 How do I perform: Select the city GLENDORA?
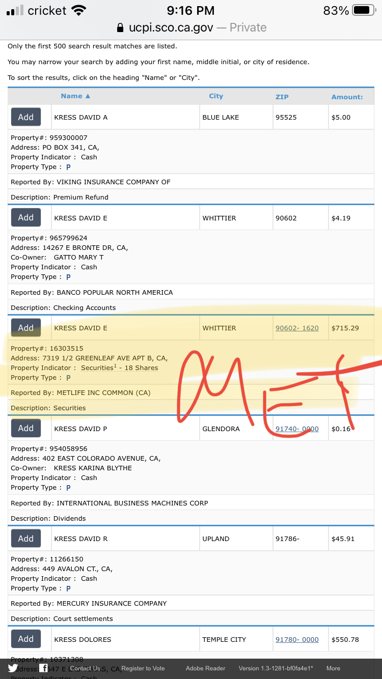[x=221, y=429]
